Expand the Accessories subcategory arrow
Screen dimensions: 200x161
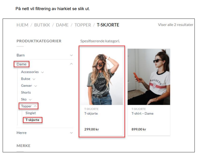coord(42,72)
